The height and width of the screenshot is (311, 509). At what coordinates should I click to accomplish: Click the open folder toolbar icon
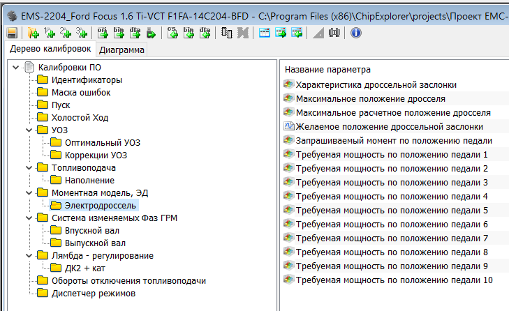tap(33, 33)
